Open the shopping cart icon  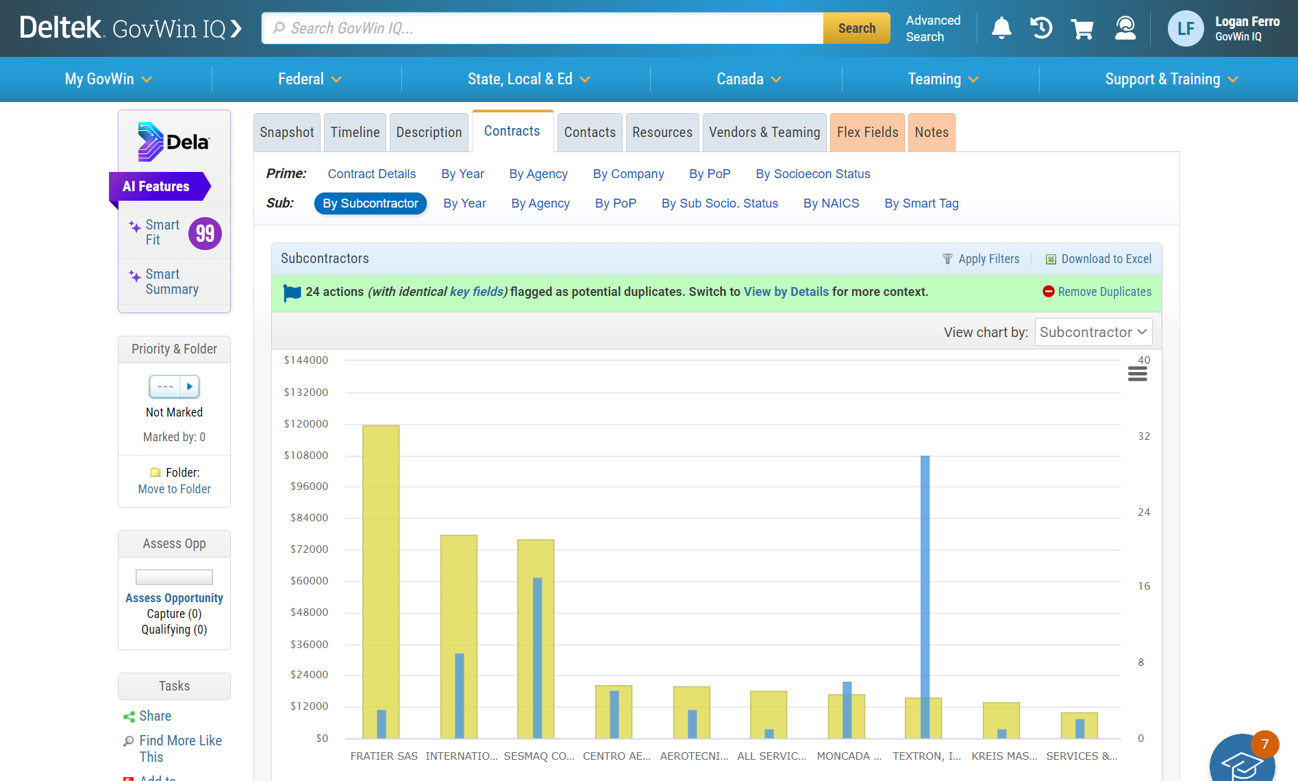[x=1082, y=29]
